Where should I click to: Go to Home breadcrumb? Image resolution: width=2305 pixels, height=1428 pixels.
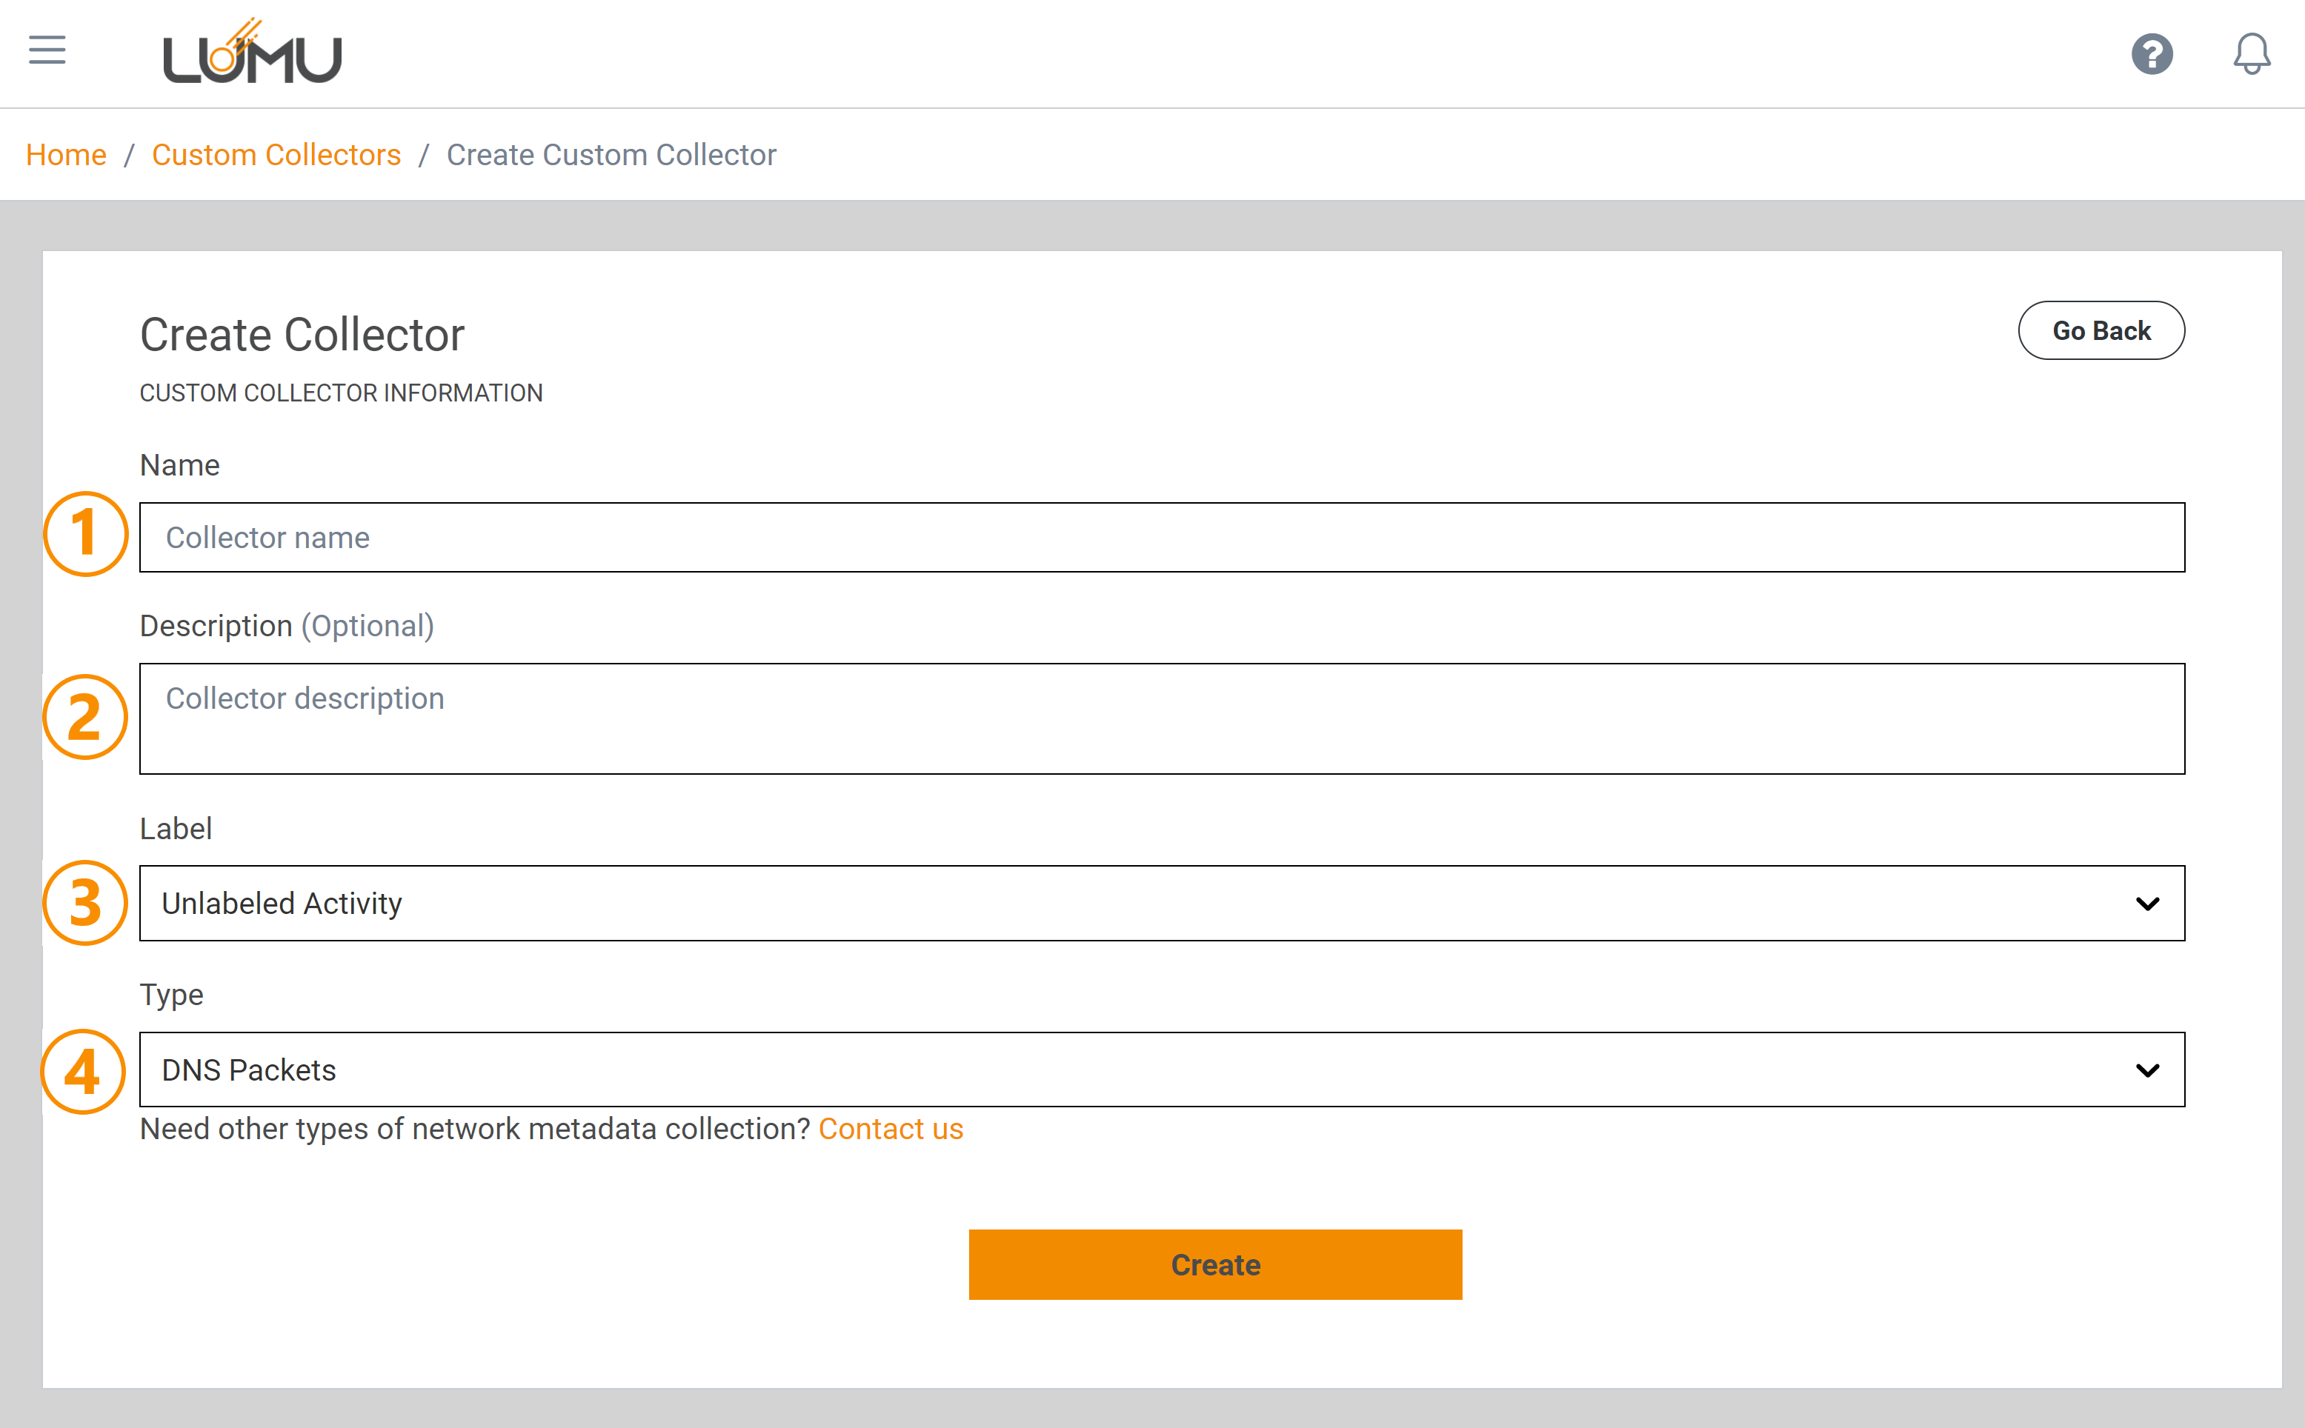66,155
